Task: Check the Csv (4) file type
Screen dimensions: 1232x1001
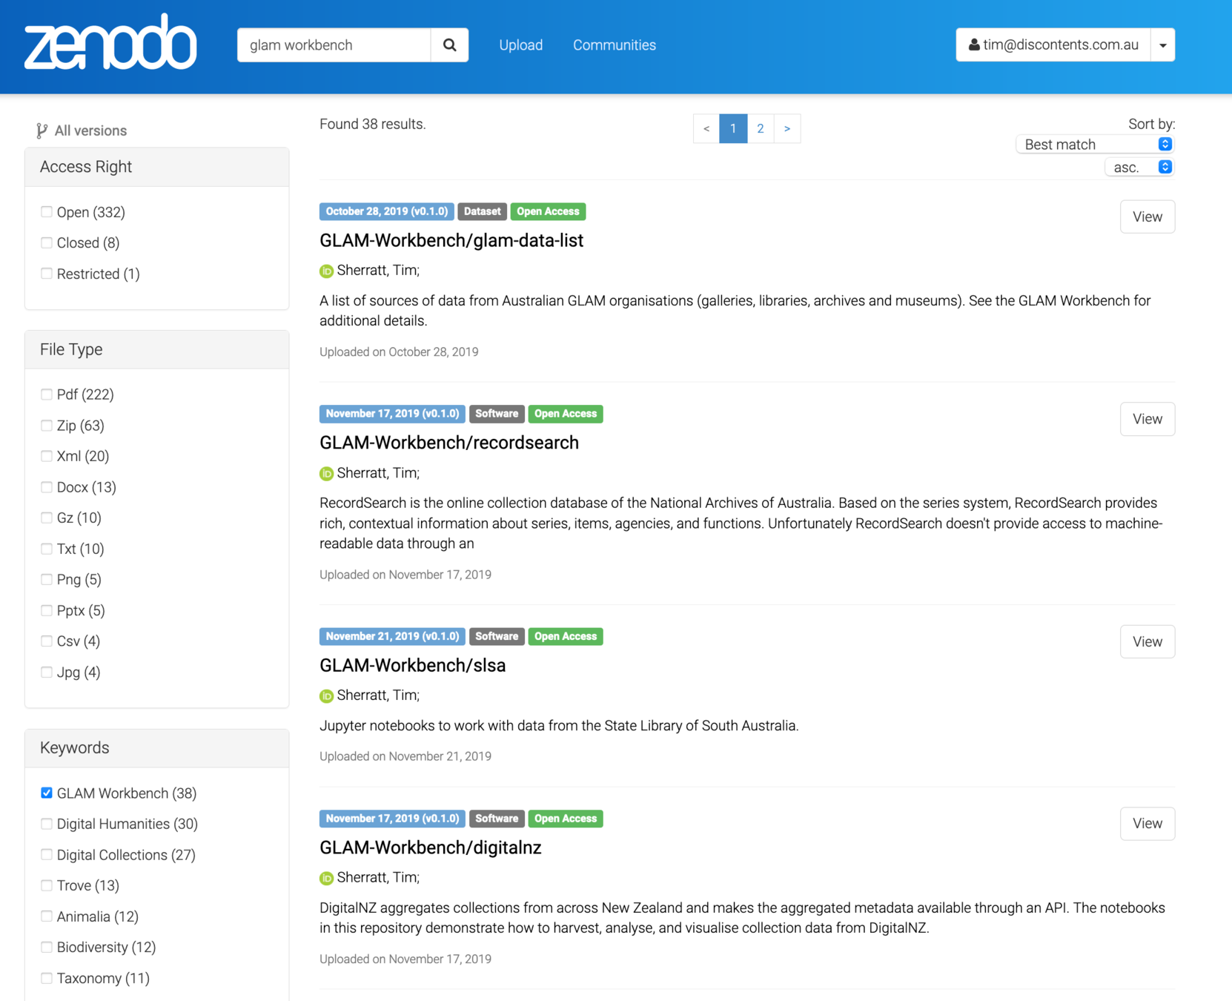Action: (x=47, y=641)
